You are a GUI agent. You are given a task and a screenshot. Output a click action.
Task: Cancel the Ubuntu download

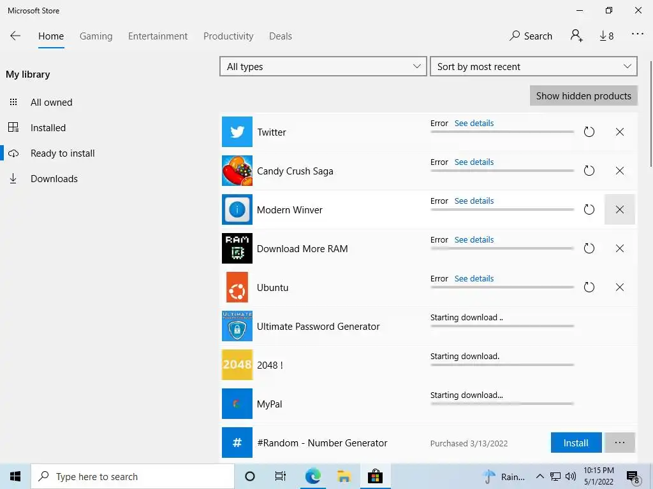tap(620, 287)
